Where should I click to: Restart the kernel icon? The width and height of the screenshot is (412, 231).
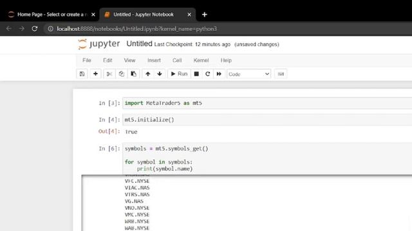(207, 74)
